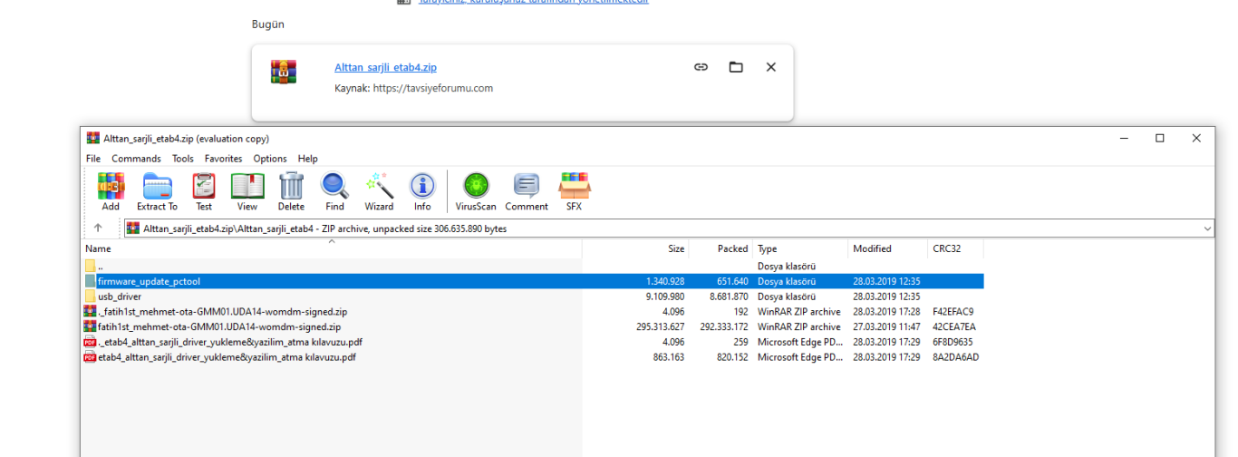The width and height of the screenshot is (1238, 457).
Task: Copy download link chain icon
Action: tap(701, 67)
